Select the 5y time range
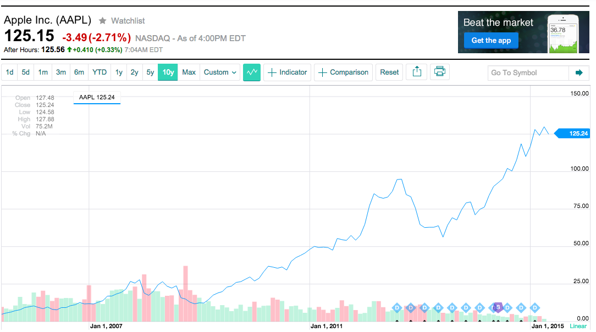 pyautogui.click(x=150, y=72)
